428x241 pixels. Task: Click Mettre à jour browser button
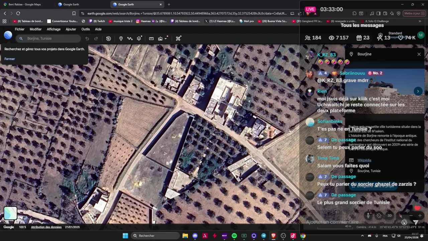click(414, 13)
